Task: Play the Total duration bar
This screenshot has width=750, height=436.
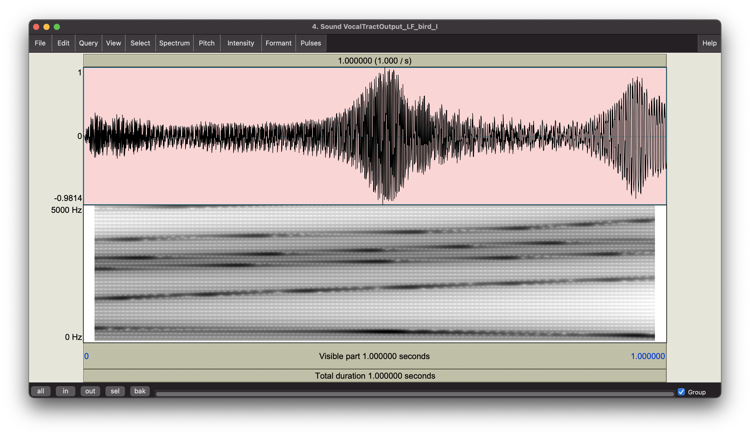Action: click(x=375, y=376)
